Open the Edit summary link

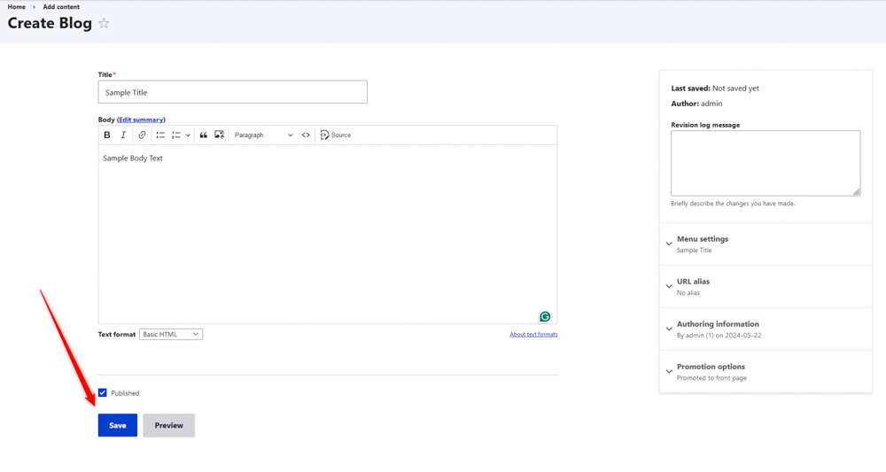(x=141, y=120)
